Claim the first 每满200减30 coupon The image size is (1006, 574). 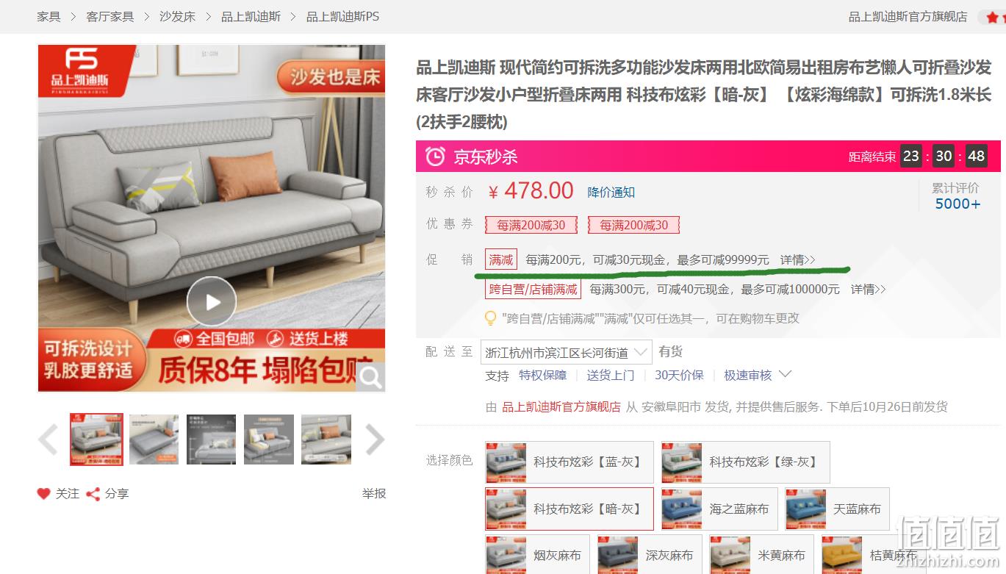coord(531,225)
